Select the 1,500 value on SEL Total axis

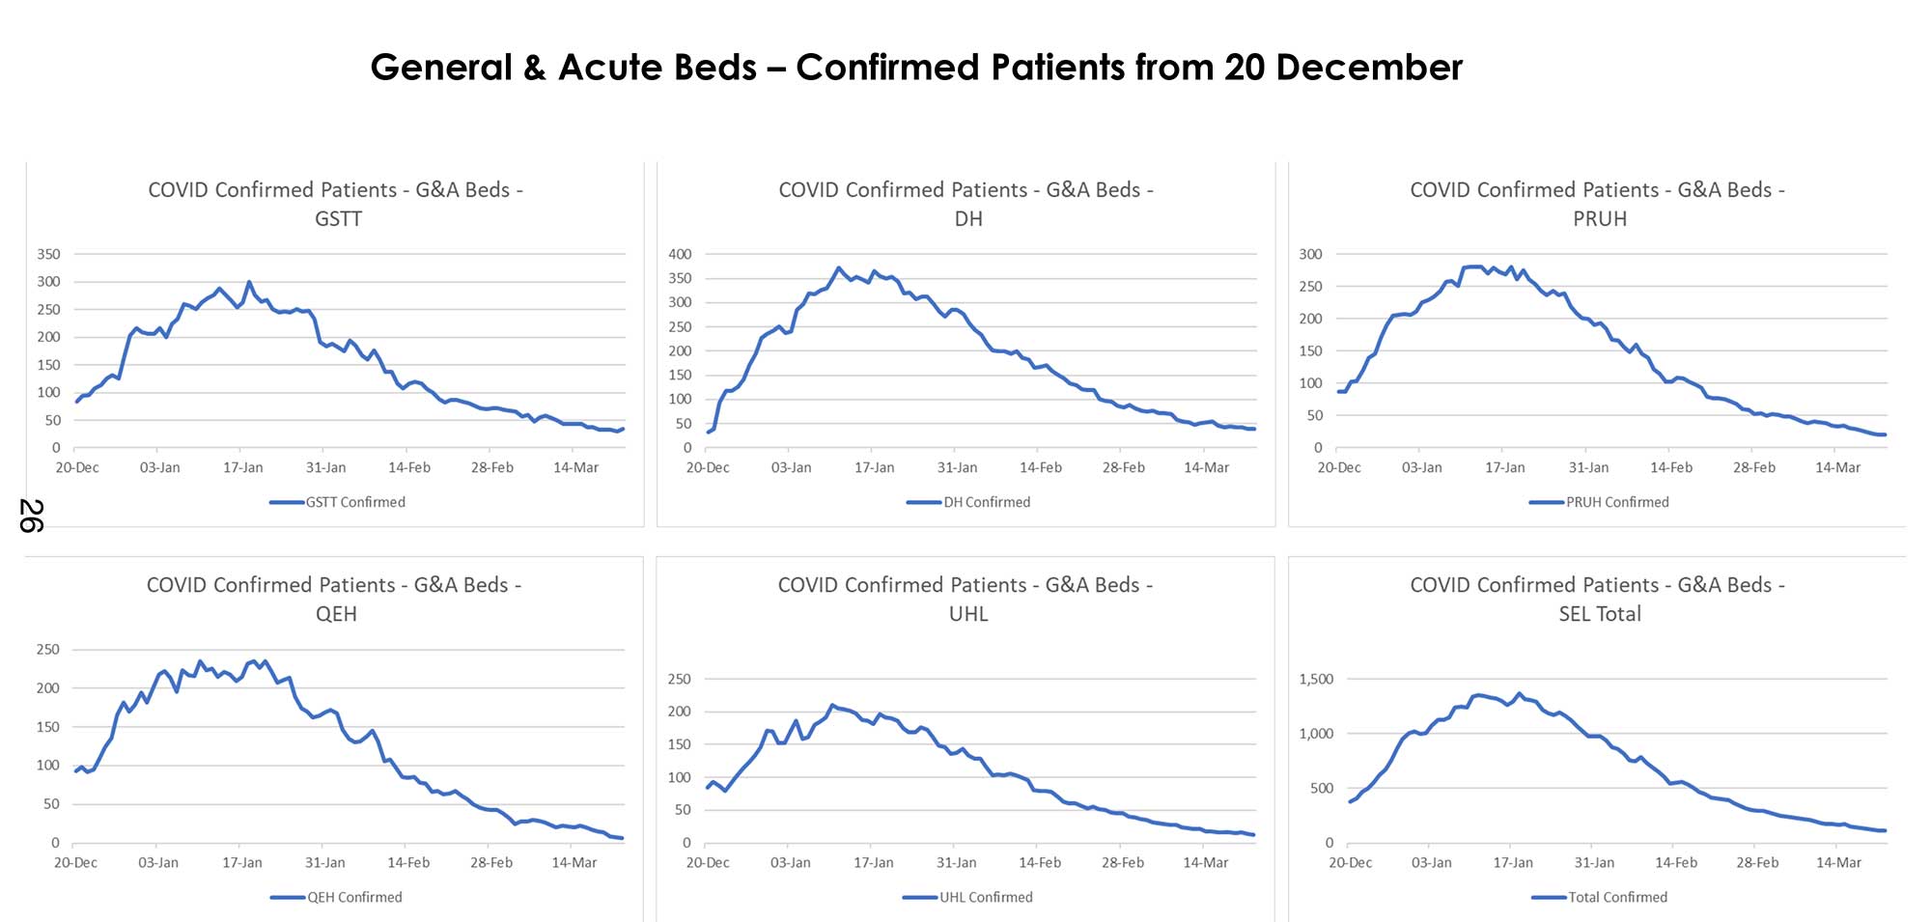pos(1316,679)
